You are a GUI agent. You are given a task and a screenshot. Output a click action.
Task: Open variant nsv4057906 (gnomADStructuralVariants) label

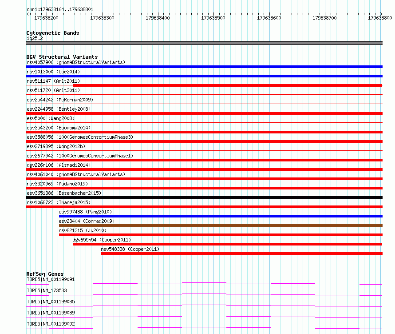coord(76,62)
